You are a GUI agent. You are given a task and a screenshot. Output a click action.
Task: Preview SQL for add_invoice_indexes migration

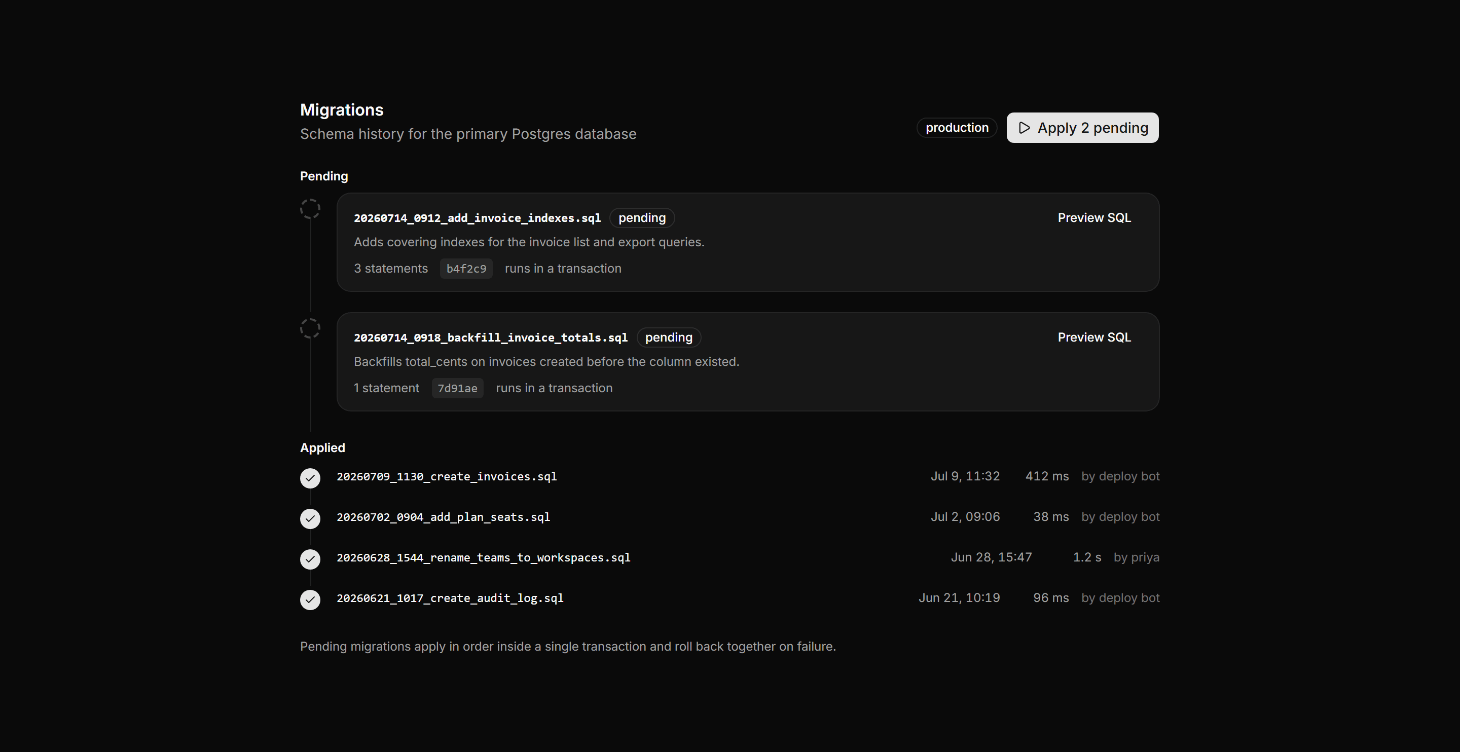[1094, 217]
